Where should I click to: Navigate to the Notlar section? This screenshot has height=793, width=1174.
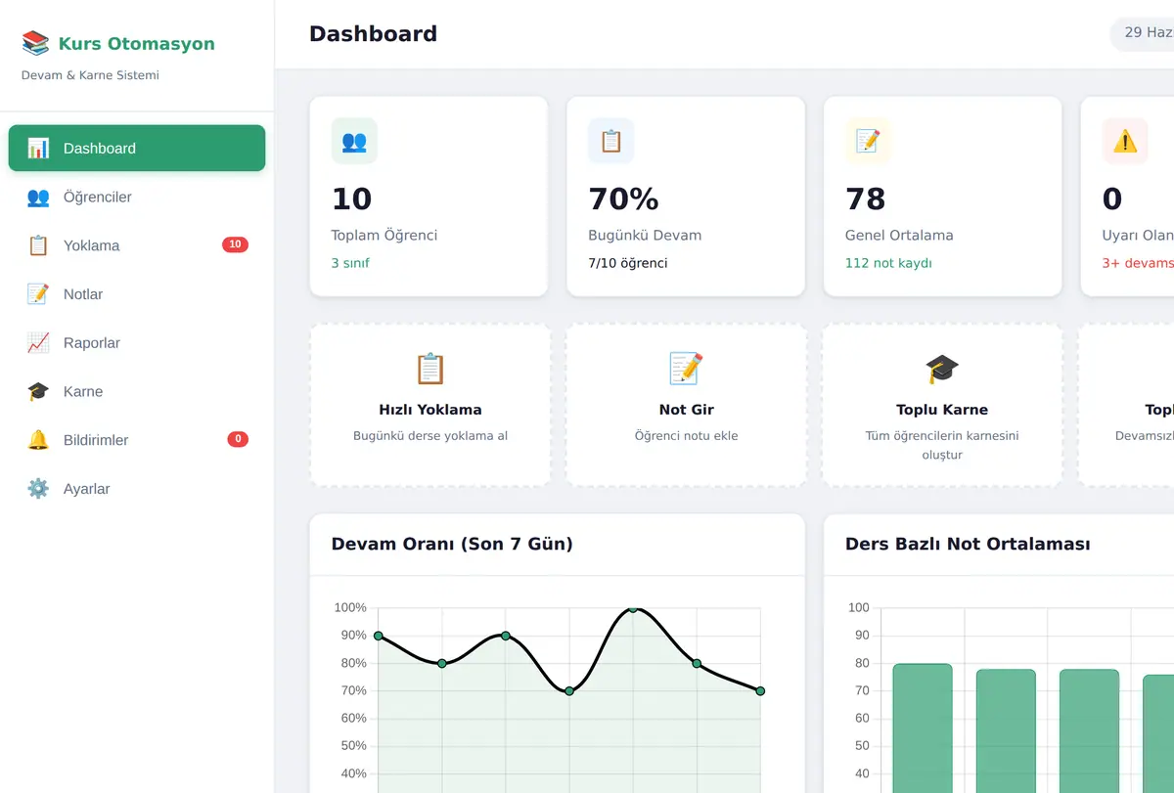click(x=137, y=294)
